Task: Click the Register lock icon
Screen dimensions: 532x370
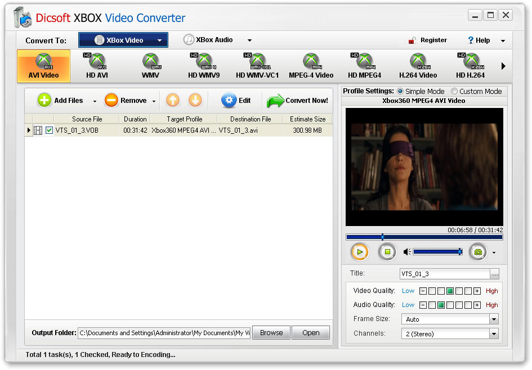Action: pyautogui.click(x=412, y=40)
